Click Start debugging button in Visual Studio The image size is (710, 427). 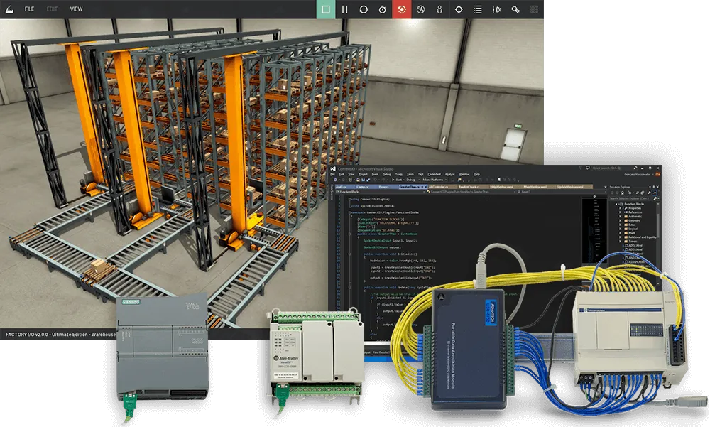397,180
